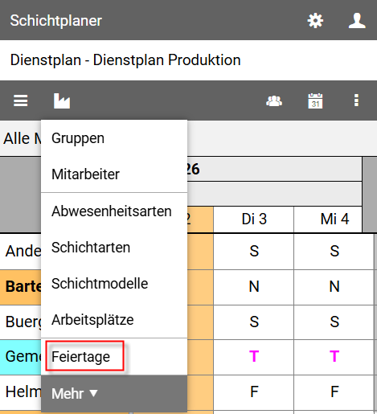Open Schichtmodelle menu entry
This screenshot has width=377, height=414.
114,284
